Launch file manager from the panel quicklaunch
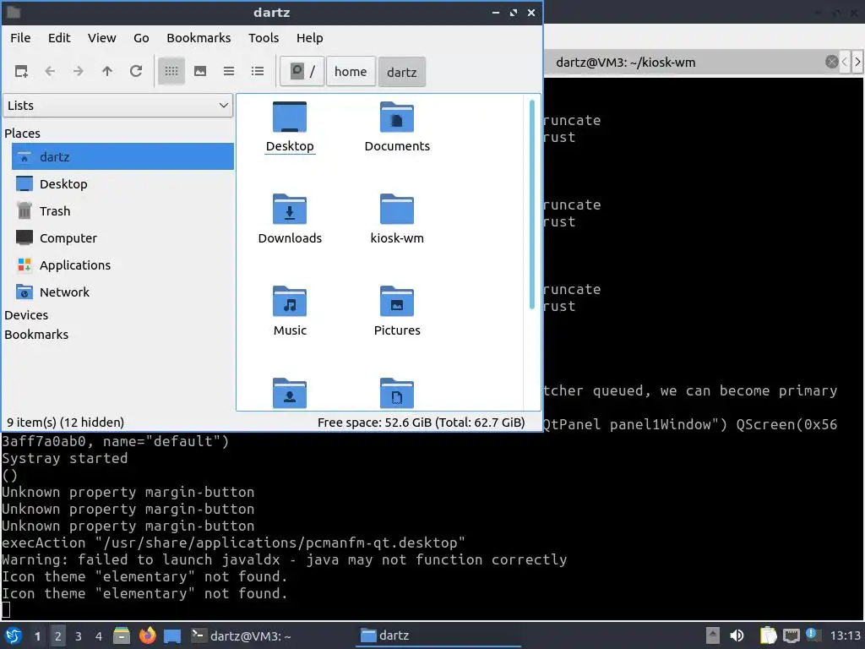The height and width of the screenshot is (649, 865). pos(122,635)
